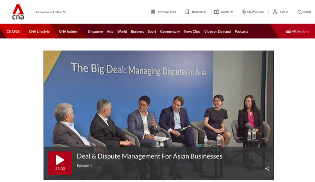315x182 pixels.
Task: Click the CNA938 Live microphone icon
Action: tap(244, 12)
